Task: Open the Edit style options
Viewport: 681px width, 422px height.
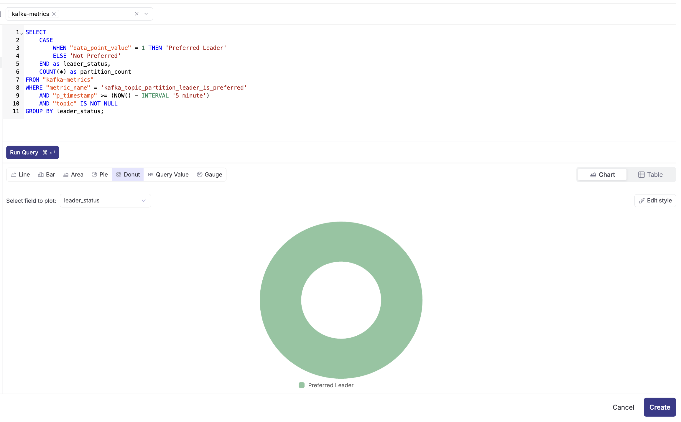Action: 655,201
